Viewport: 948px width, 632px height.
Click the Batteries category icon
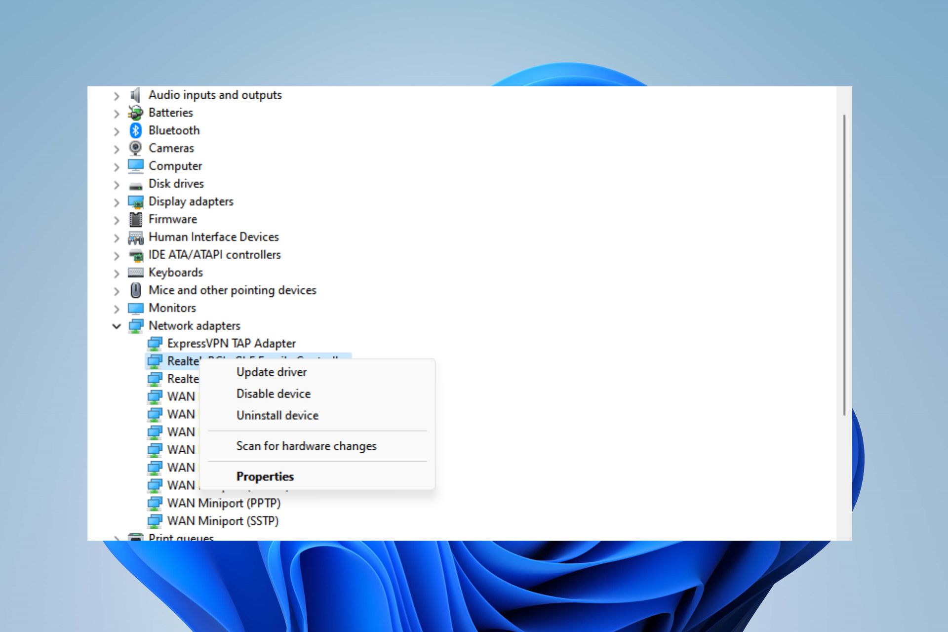click(135, 113)
